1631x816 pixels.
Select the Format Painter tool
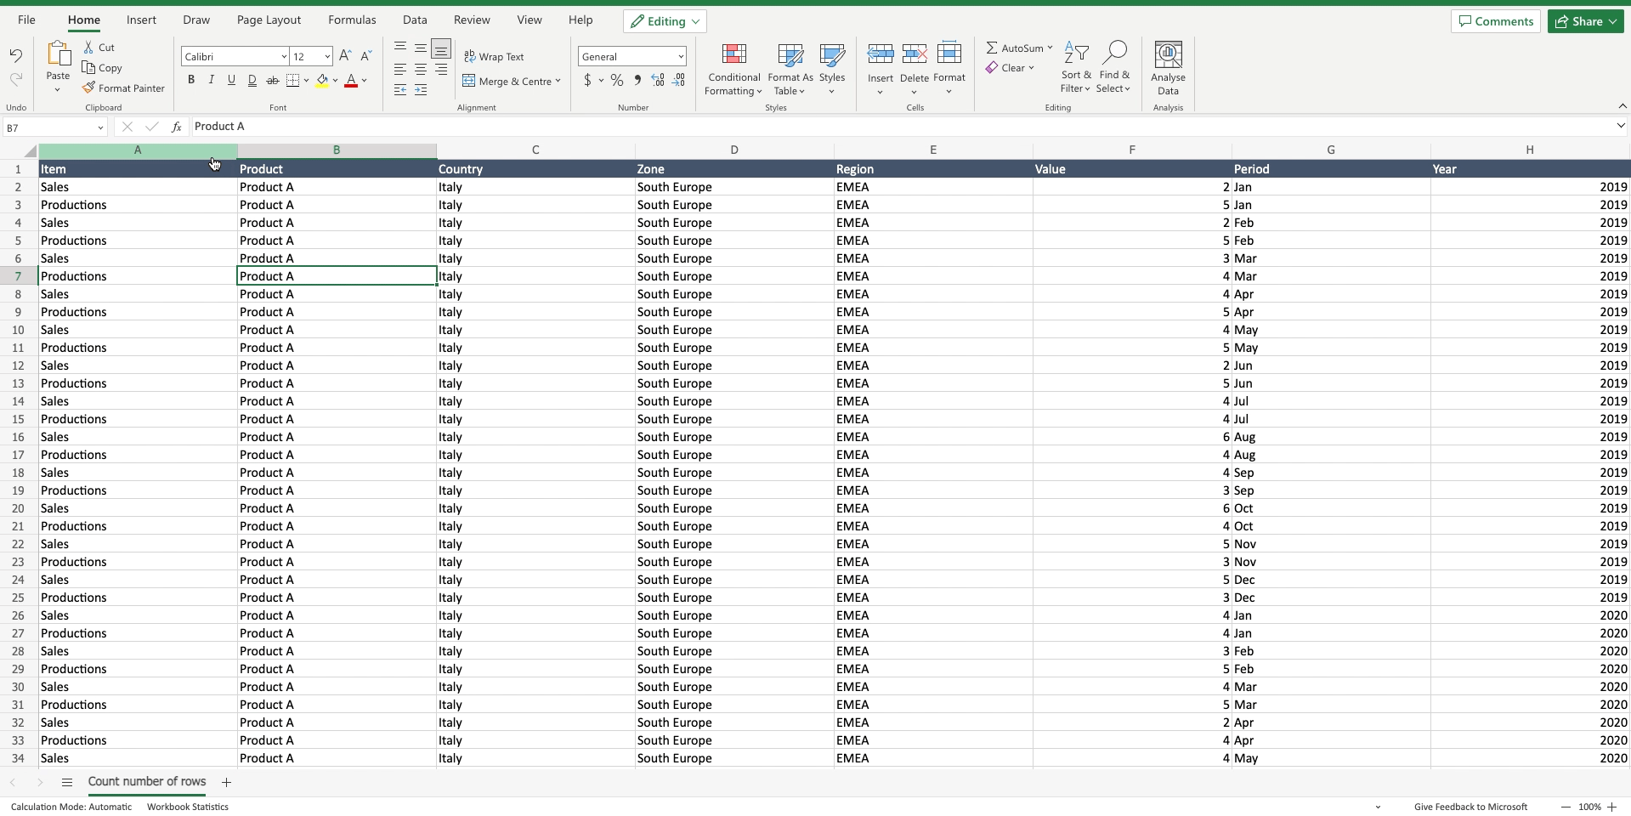point(124,88)
